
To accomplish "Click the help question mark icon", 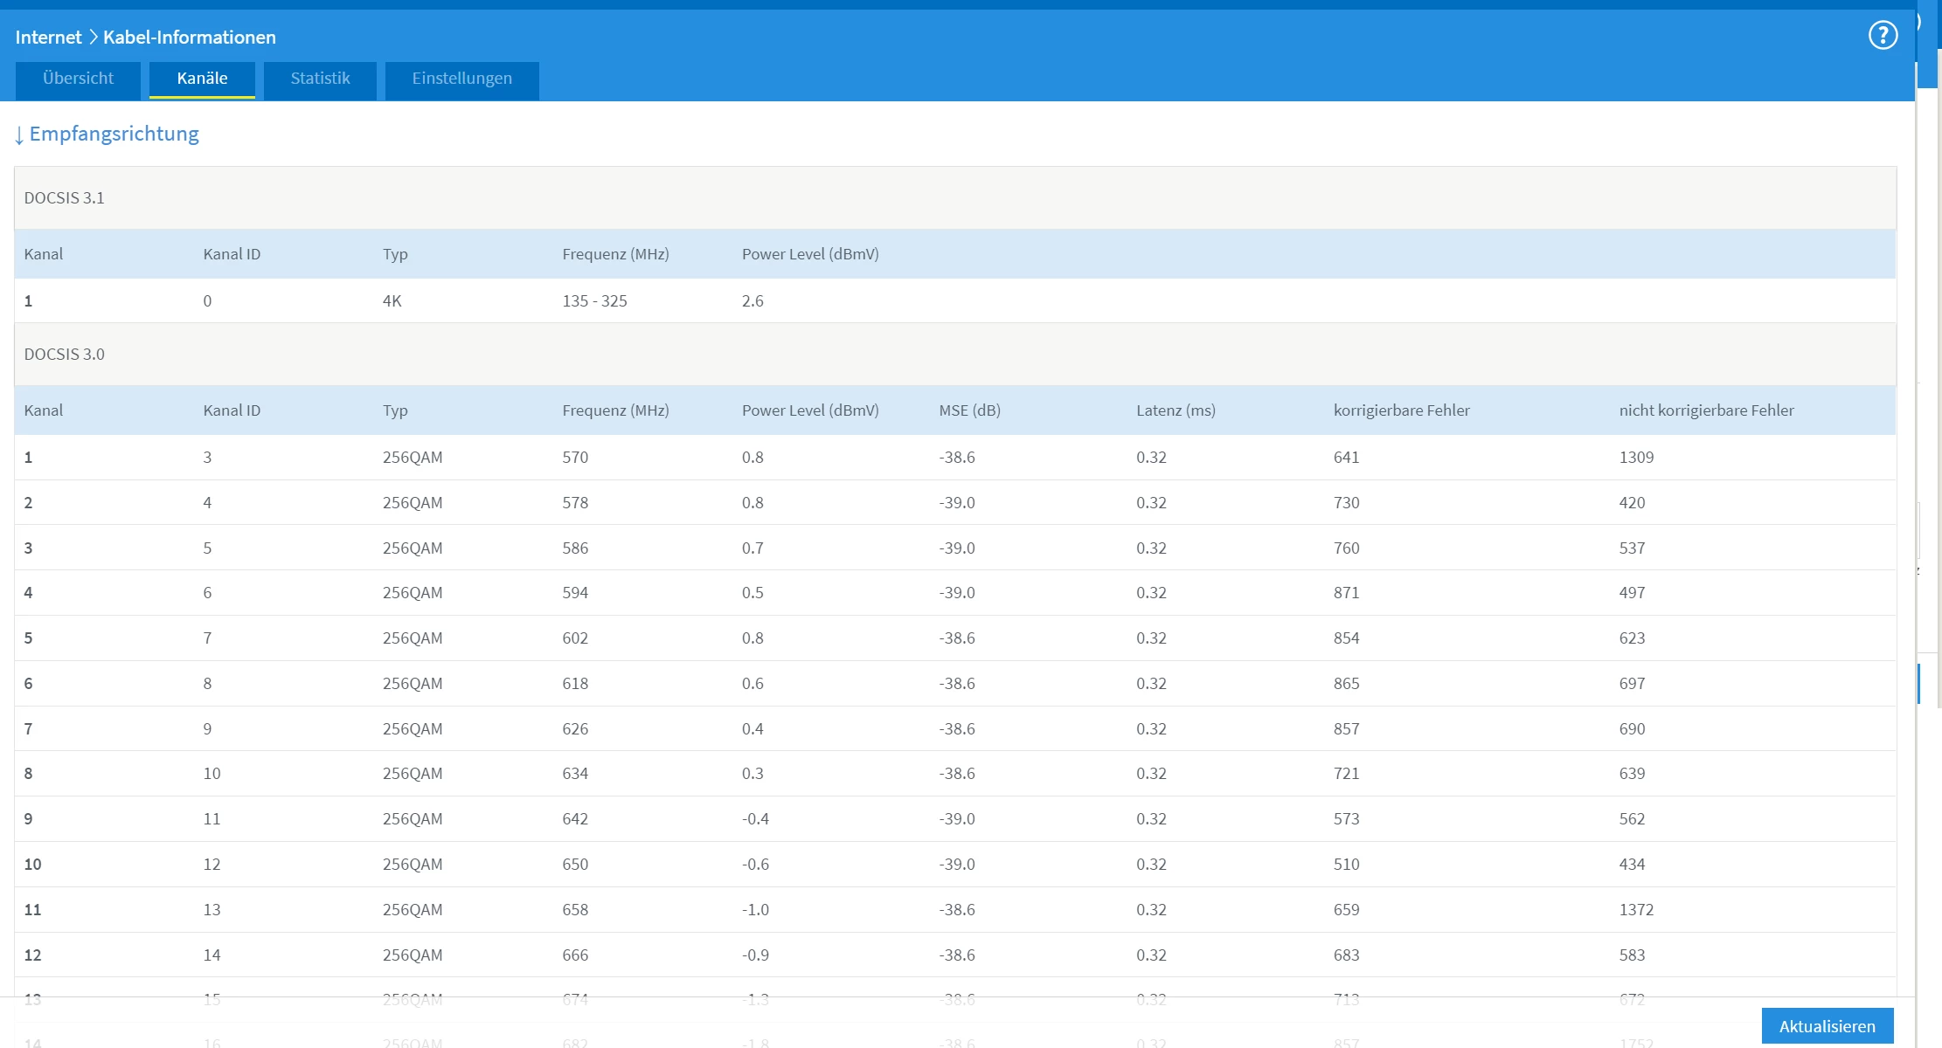I will pos(1883,36).
